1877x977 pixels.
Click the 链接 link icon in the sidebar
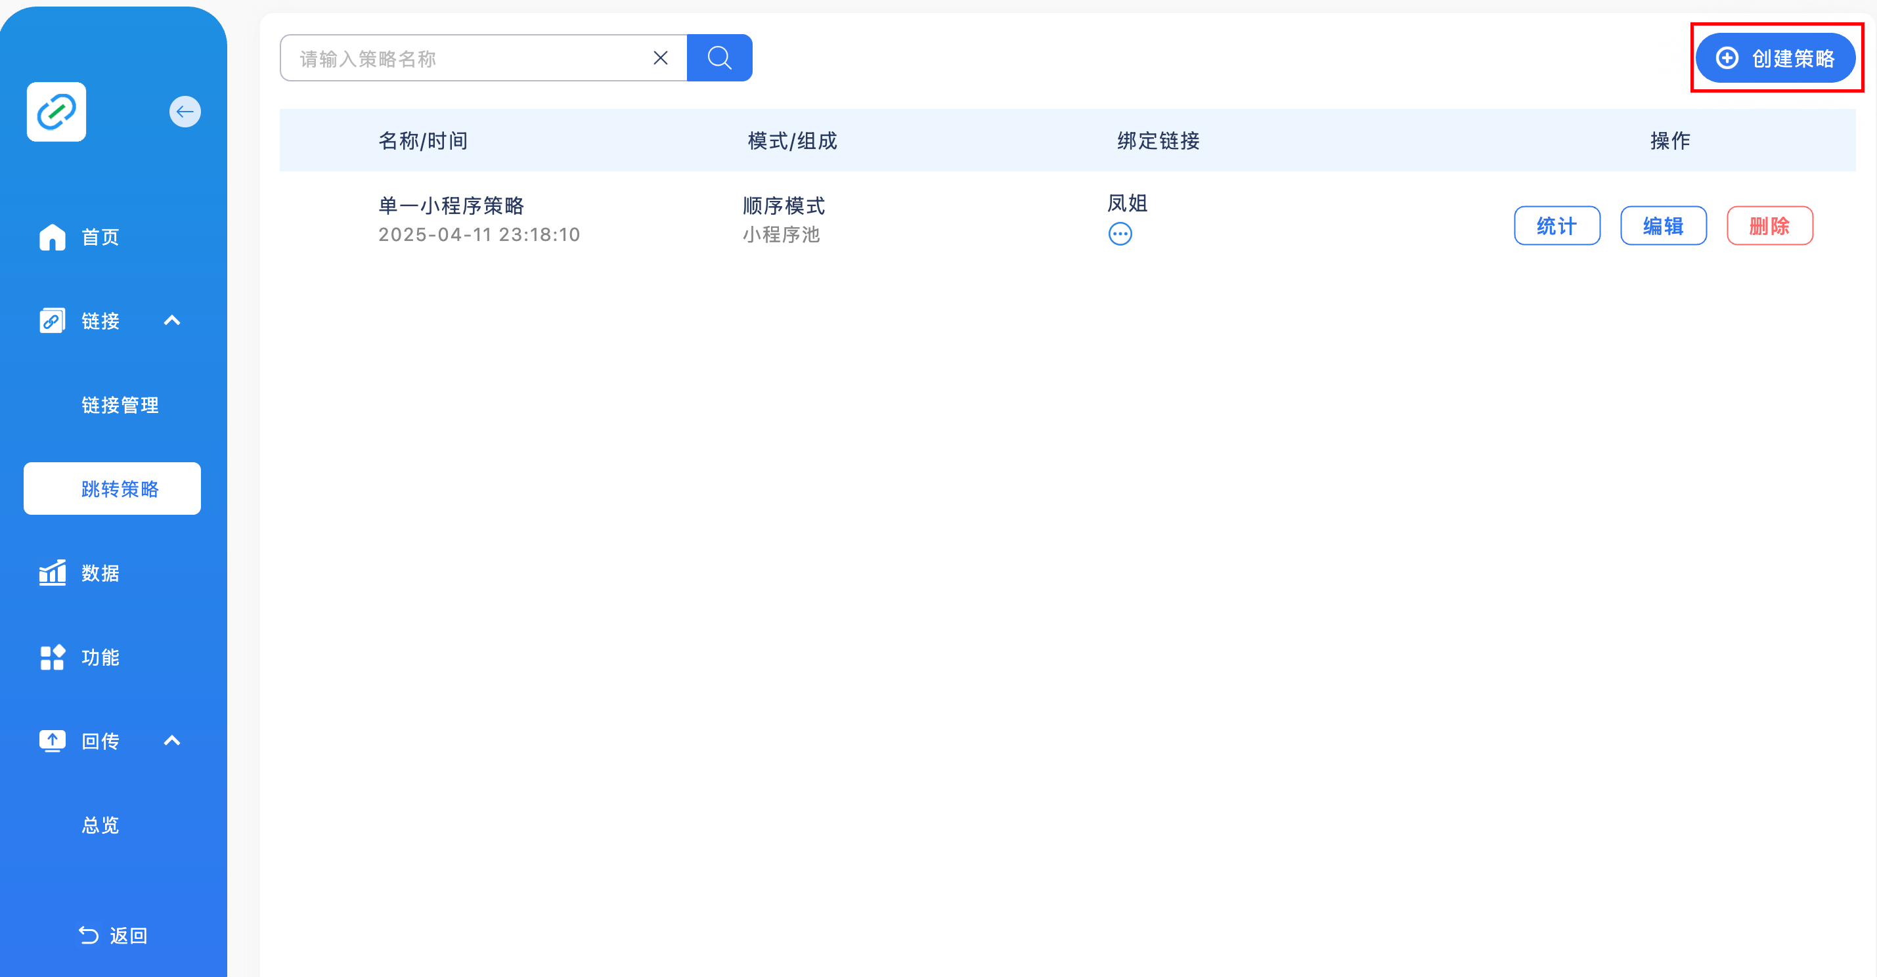(53, 320)
